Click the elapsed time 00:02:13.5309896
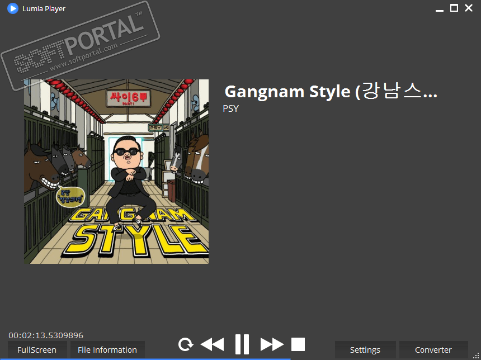Image resolution: width=481 pixels, height=360 pixels. tap(46, 335)
